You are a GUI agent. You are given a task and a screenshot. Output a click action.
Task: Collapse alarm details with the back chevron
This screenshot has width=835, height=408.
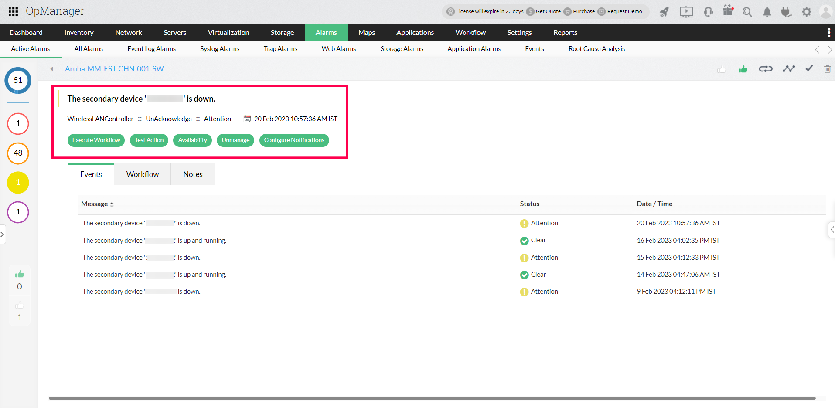[51, 68]
